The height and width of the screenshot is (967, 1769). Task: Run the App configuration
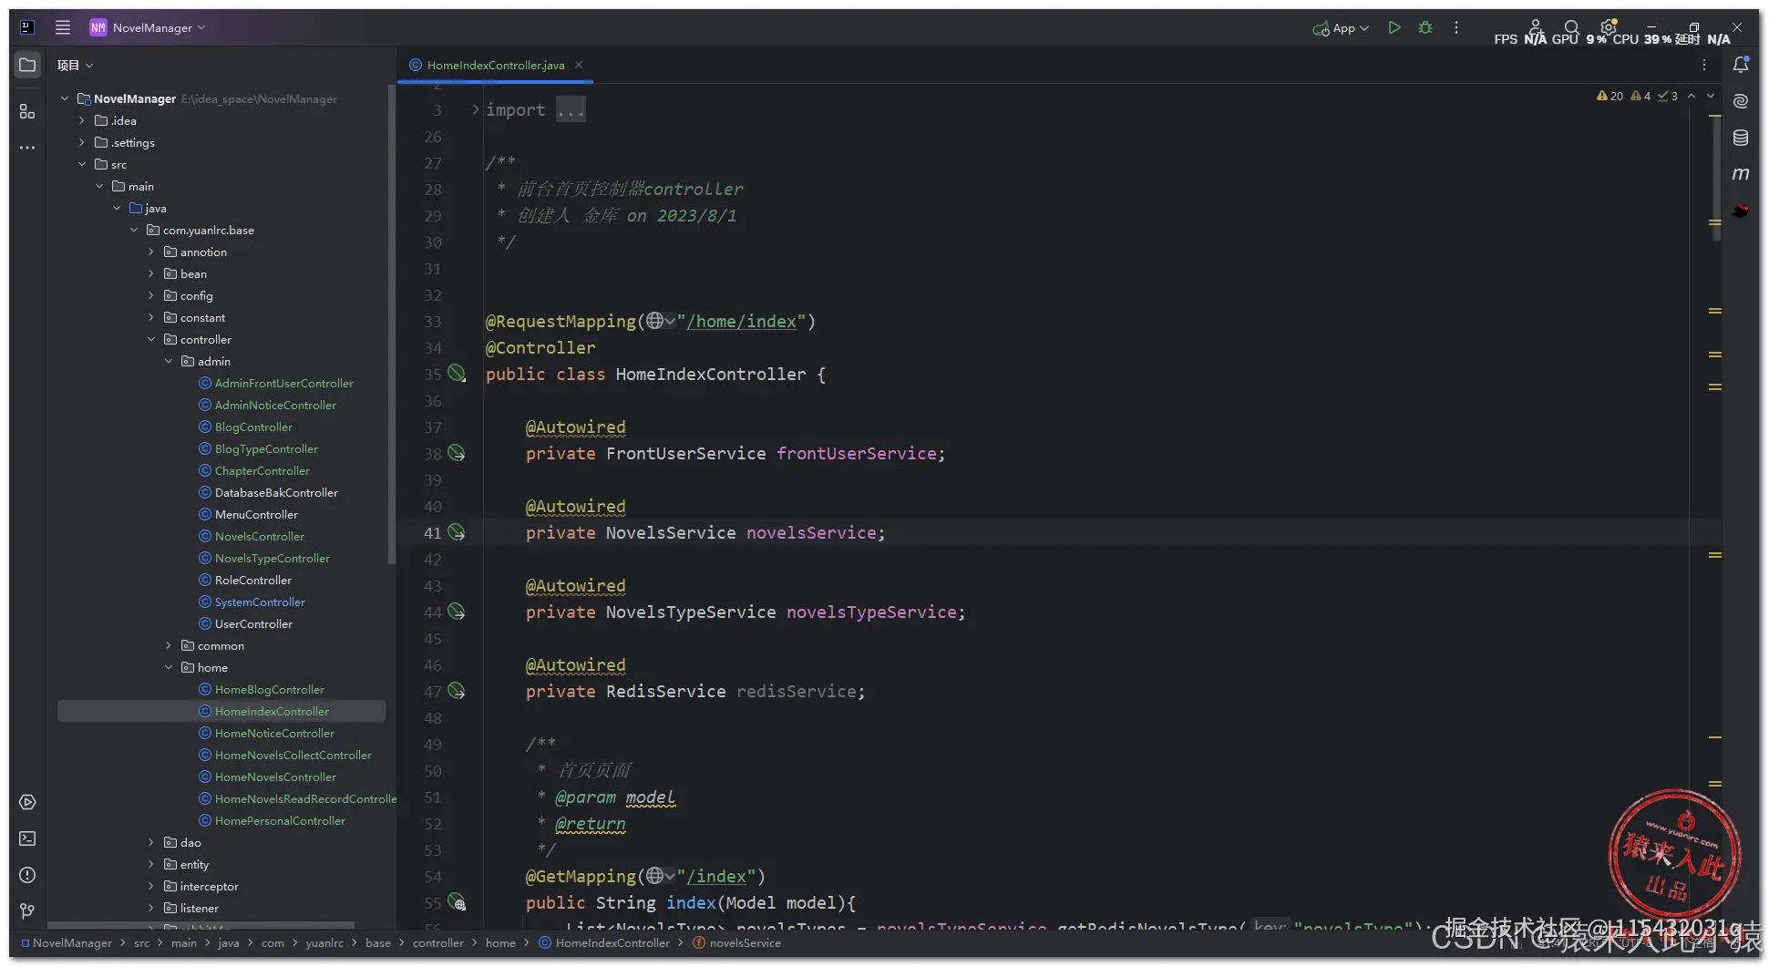(x=1394, y=27)
